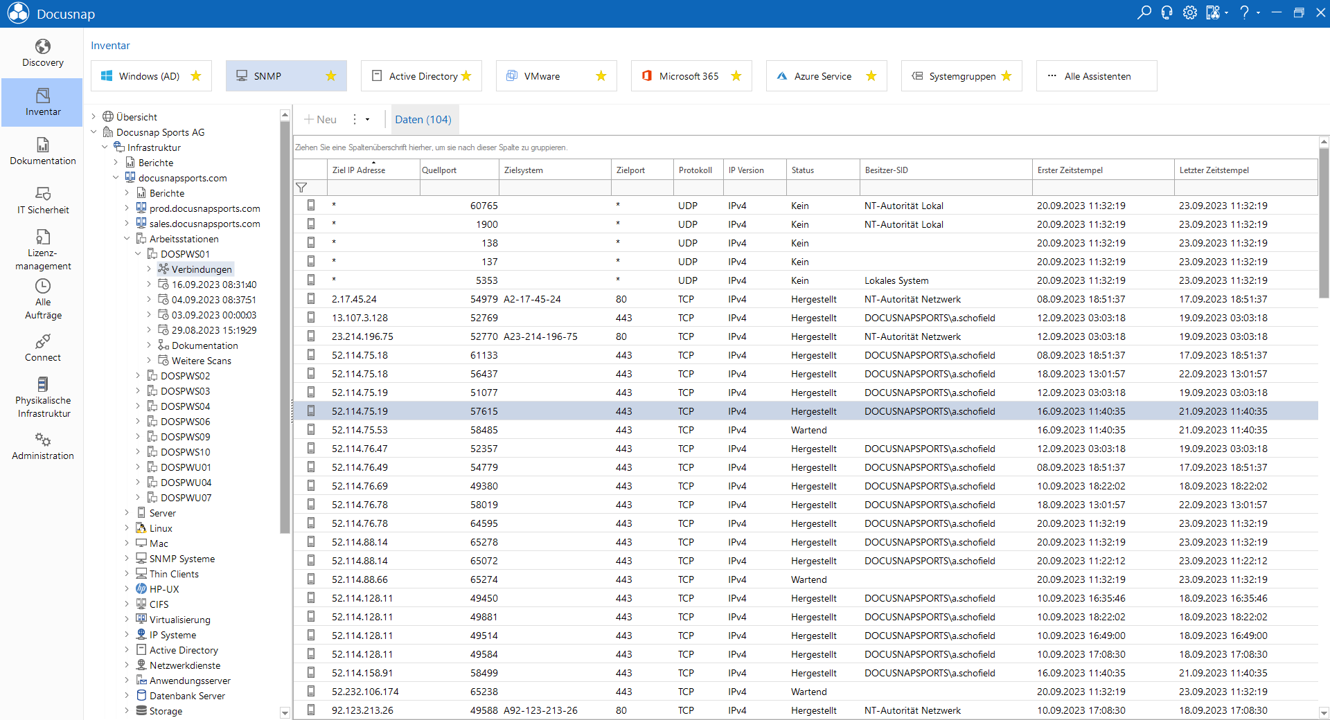
Task: Sort by Ziel IP Adresse column header
Action: pos(373,170)
